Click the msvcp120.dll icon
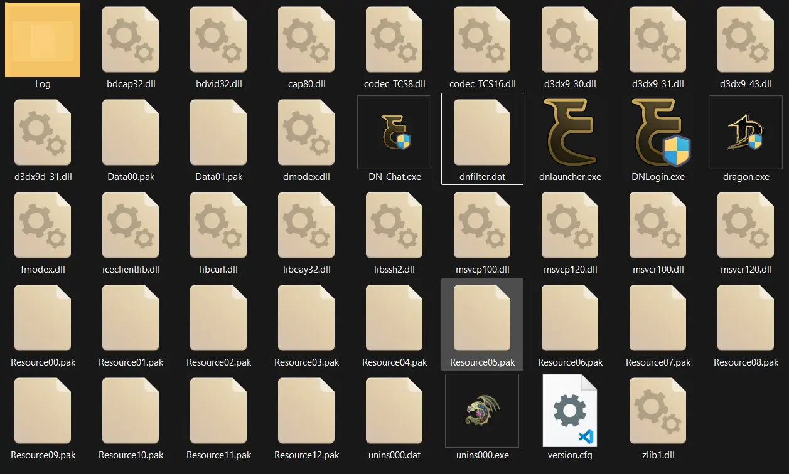The image size is (789, 474). click(x=570, y=226)
